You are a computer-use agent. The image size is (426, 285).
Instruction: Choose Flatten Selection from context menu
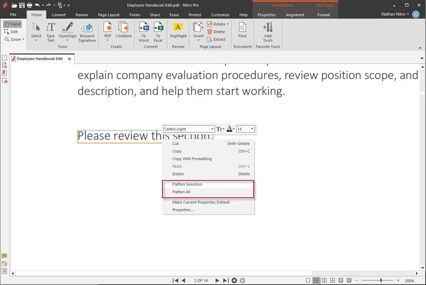pos(187,184)
